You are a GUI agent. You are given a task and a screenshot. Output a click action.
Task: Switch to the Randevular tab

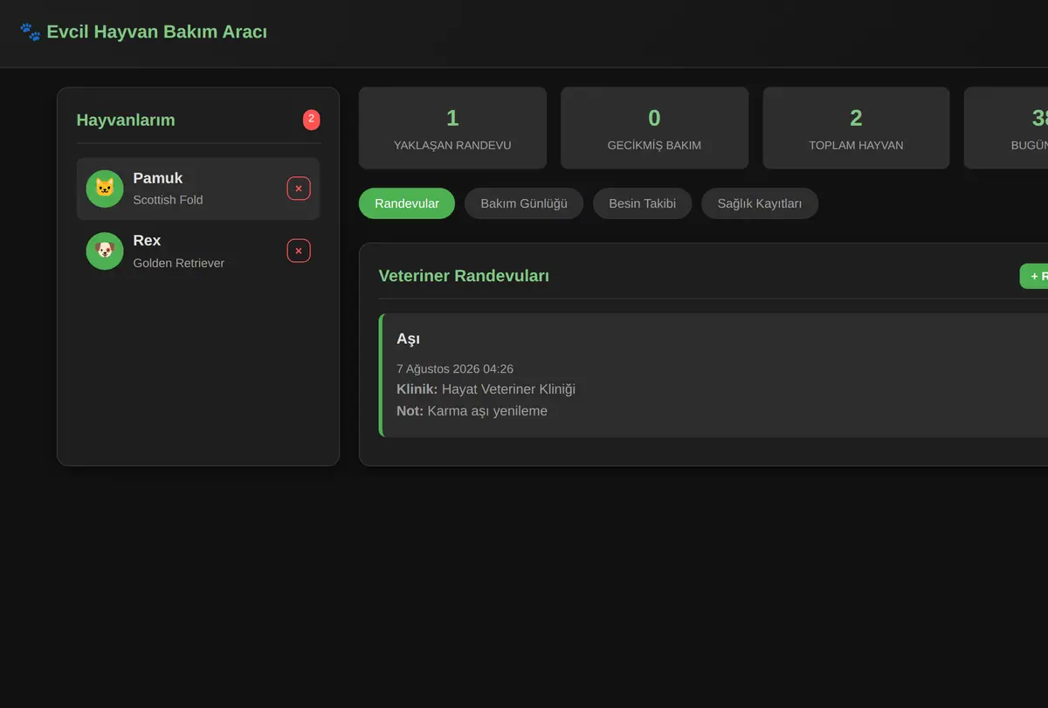click(407, 203)
